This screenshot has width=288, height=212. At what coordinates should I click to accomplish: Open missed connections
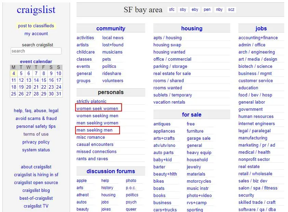(96, 152)
